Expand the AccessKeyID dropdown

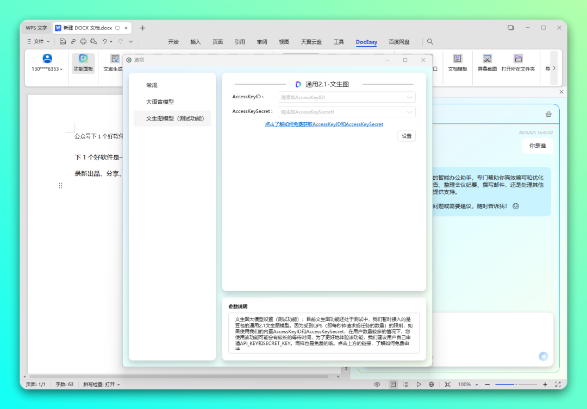point(409,97)
